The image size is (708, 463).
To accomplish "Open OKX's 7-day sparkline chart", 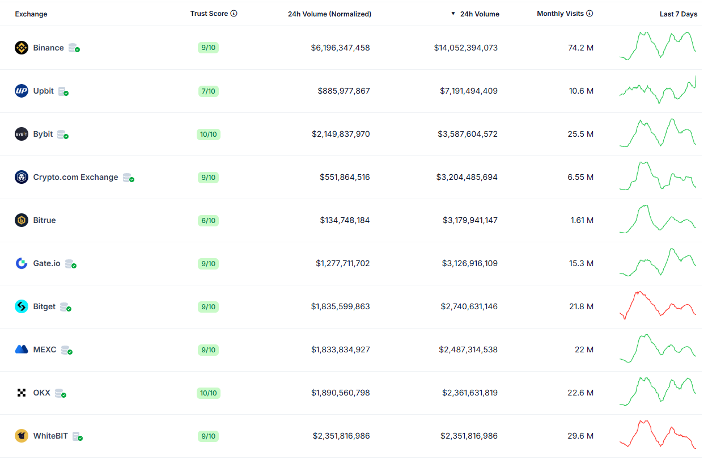I will tap(658, 392).
